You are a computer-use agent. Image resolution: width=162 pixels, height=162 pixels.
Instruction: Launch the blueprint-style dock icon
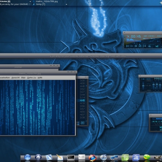click(x=49, y=158)
